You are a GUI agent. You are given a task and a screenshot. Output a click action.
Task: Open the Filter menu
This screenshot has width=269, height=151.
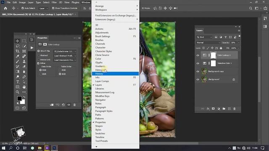coord(54,2)
